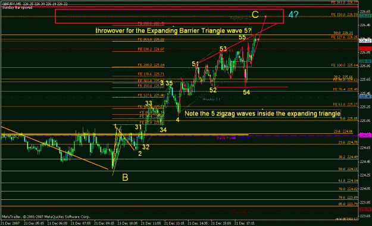
Task: Click the 'FE 261.0 226.22' expansion label
Action: [151, 39]
